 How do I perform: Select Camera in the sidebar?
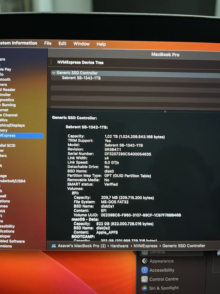pos(3,84)
